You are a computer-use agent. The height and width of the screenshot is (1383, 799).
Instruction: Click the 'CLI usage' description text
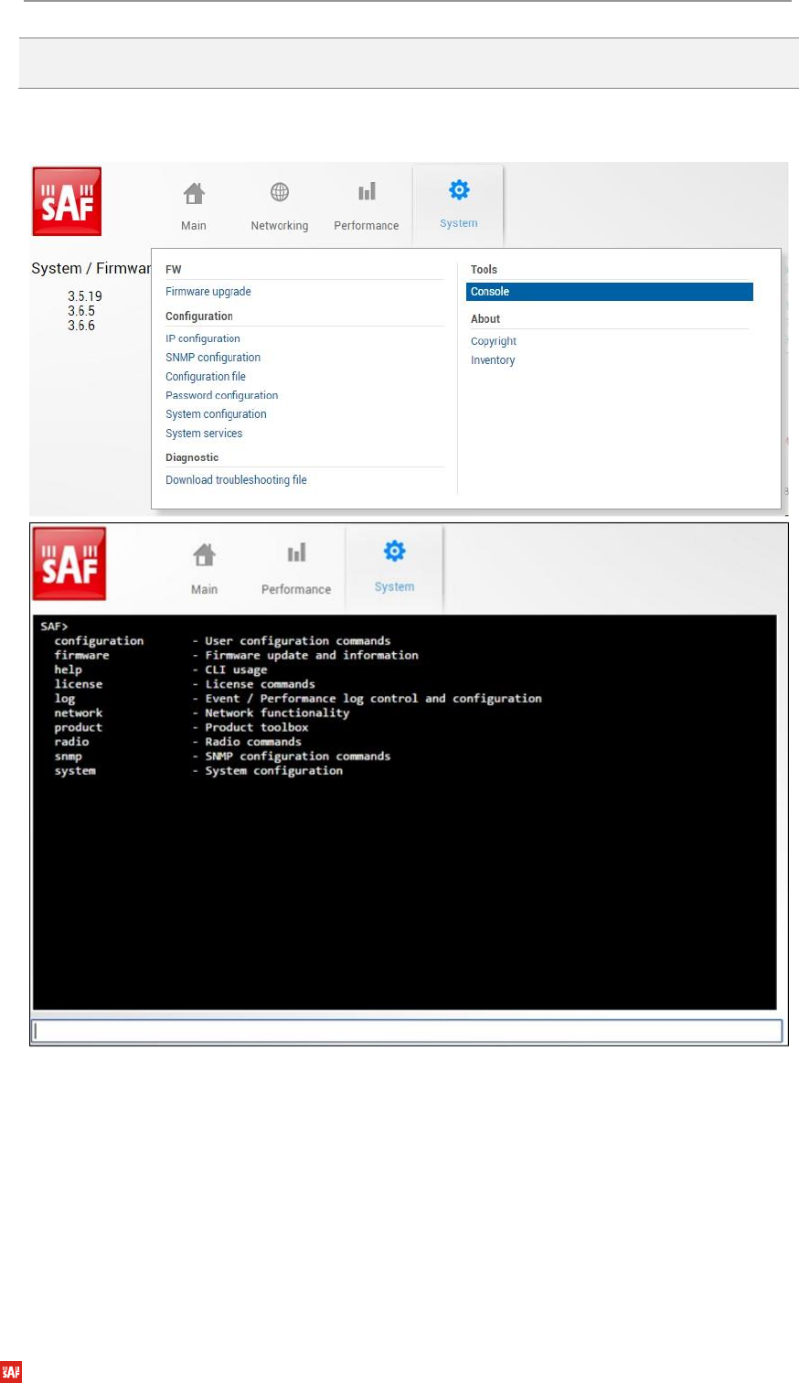pos(236,670)
